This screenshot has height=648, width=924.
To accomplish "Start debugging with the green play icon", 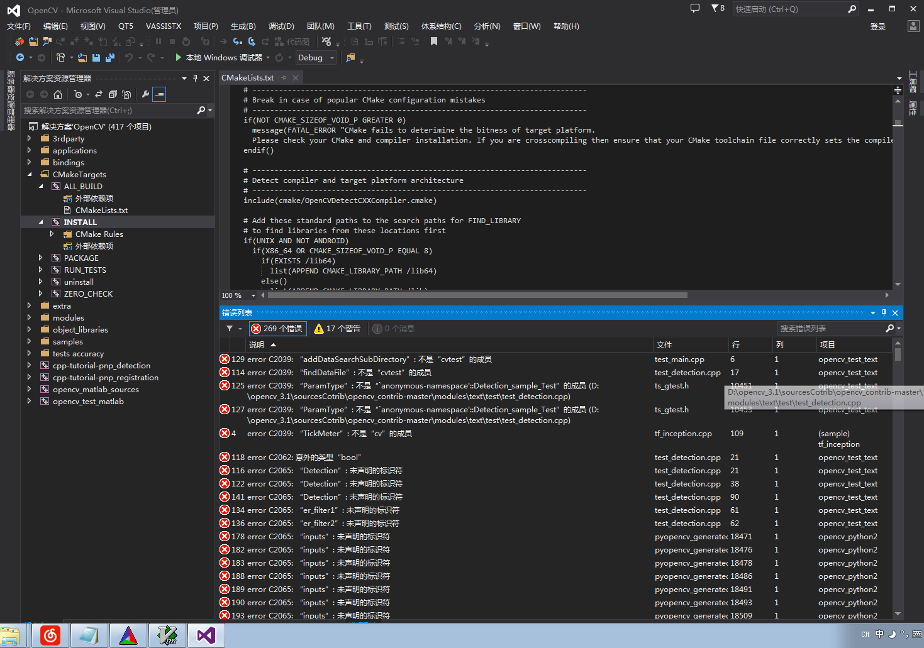I will (179, 57).
